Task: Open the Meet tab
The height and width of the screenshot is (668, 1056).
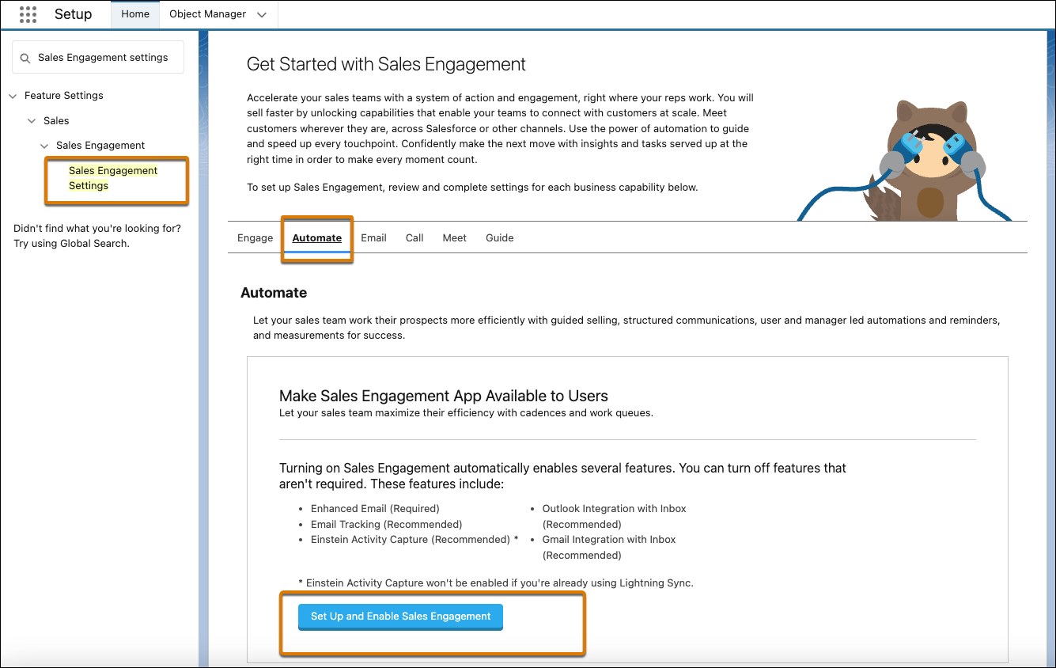Action: [455, 237]
